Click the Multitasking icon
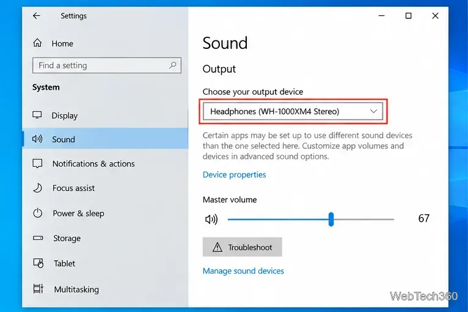This screenshot has width=468, height=312. coord(38,289)
